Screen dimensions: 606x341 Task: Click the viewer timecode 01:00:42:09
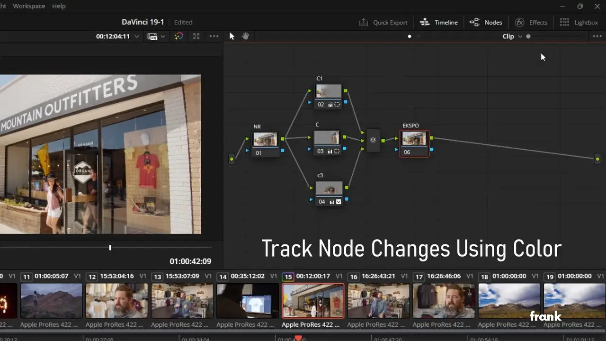190,261
